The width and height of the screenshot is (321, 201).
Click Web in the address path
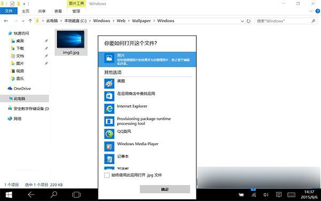click(x=121, y=21)
